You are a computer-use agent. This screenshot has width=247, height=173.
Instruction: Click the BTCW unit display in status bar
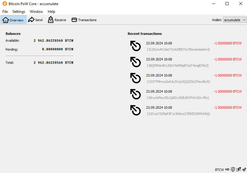pos(219,170)
